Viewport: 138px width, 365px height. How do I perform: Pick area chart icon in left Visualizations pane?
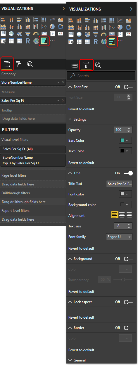[61, 20]
